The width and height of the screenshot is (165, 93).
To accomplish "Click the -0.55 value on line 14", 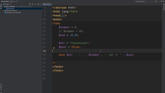I will click(x=73, y=35).
